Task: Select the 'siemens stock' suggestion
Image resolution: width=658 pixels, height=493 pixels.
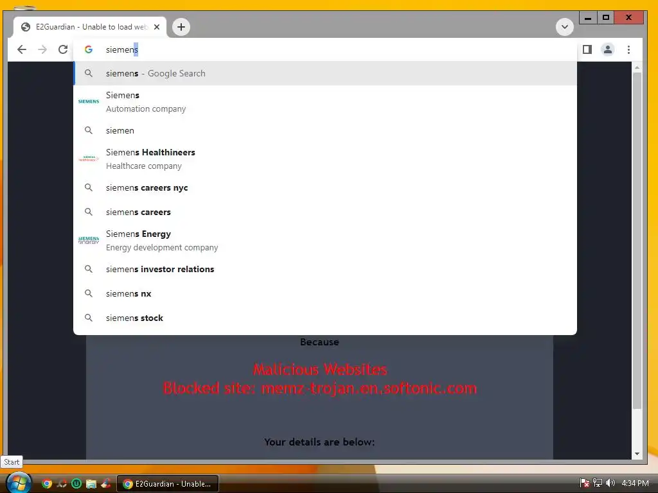Action: [325, 318]
